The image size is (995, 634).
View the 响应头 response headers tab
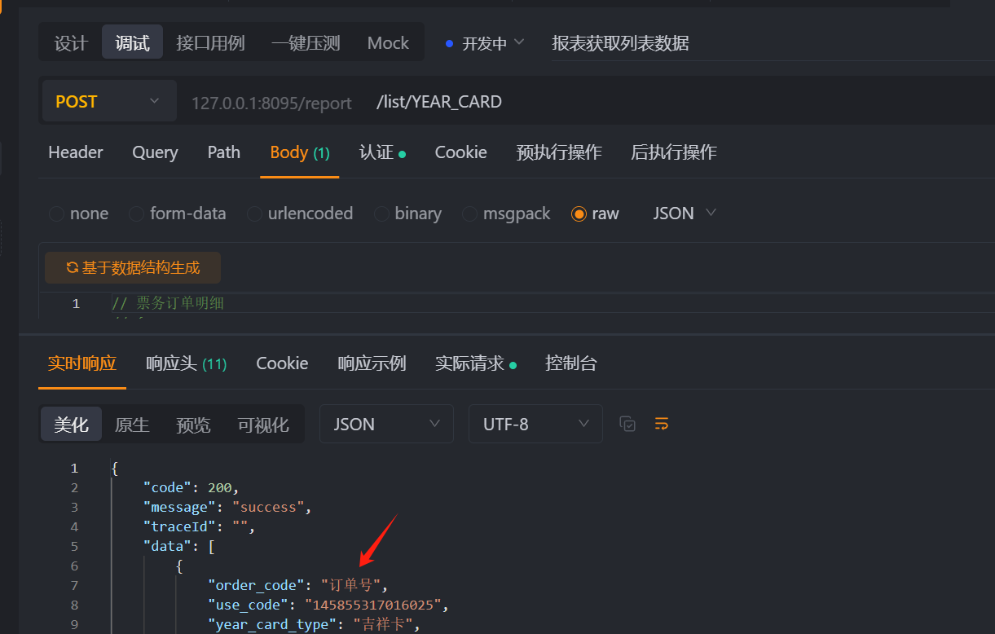pos(186,363)
